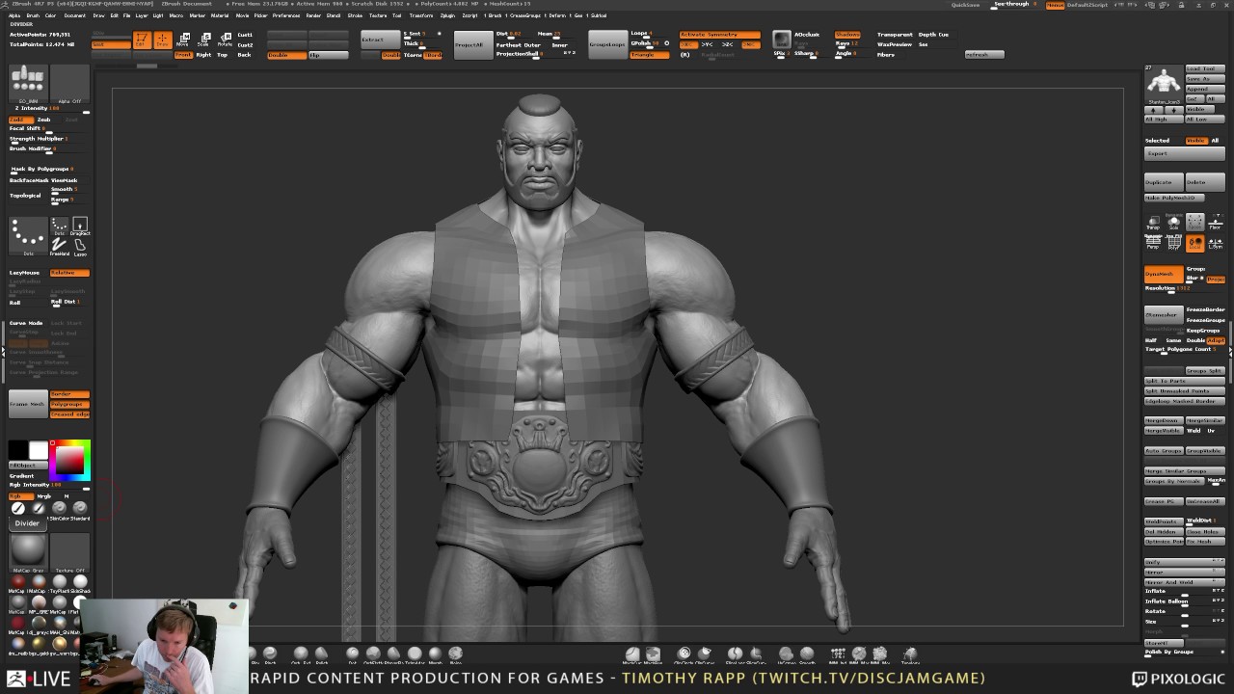
Task: Activate Draw mode button
Action: 162,40
